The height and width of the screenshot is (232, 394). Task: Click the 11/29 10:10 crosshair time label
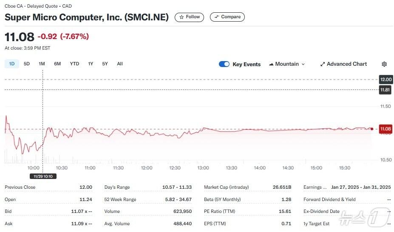[43, 176]
